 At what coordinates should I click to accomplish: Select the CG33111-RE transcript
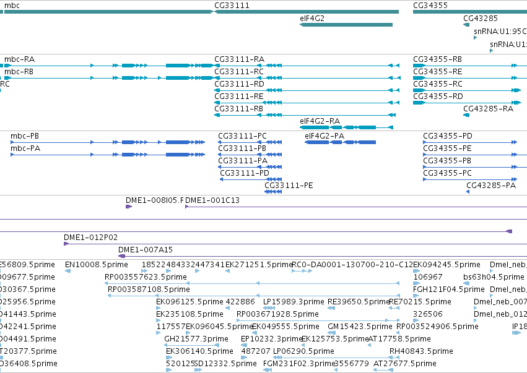[x=307, y=103]
